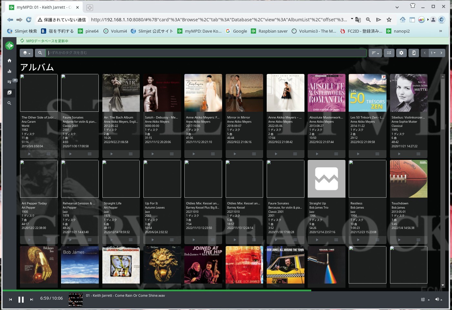The height and width of the screenshot is (310, 452).
Task: Seek in the green playback progress bar
Action: point(161,291)
